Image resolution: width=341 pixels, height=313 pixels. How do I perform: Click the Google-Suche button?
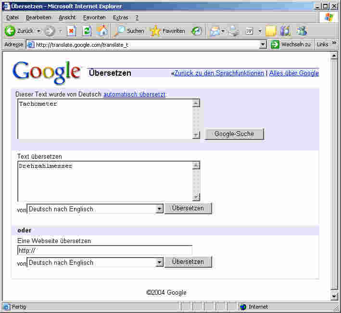coord(234,134)
